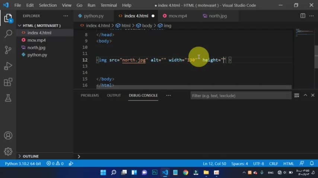Open the Manage gear icon

click(x=8, y=151)
